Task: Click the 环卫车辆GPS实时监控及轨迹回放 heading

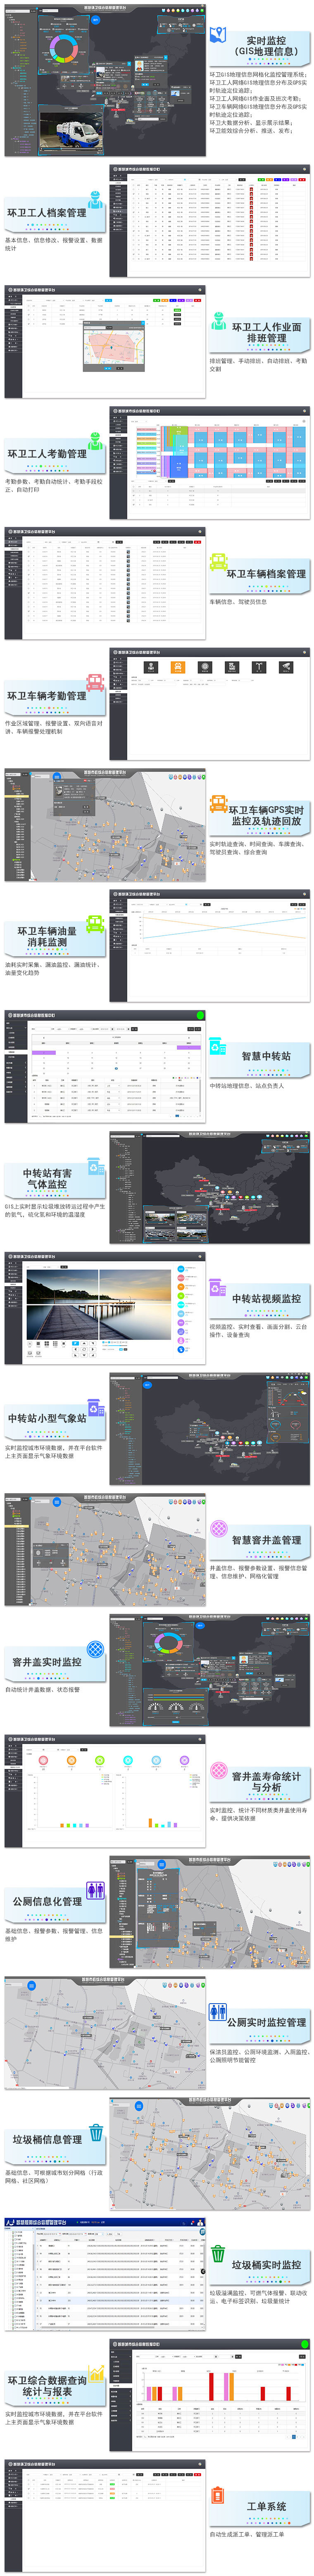Action: click(x=266, y=815)
